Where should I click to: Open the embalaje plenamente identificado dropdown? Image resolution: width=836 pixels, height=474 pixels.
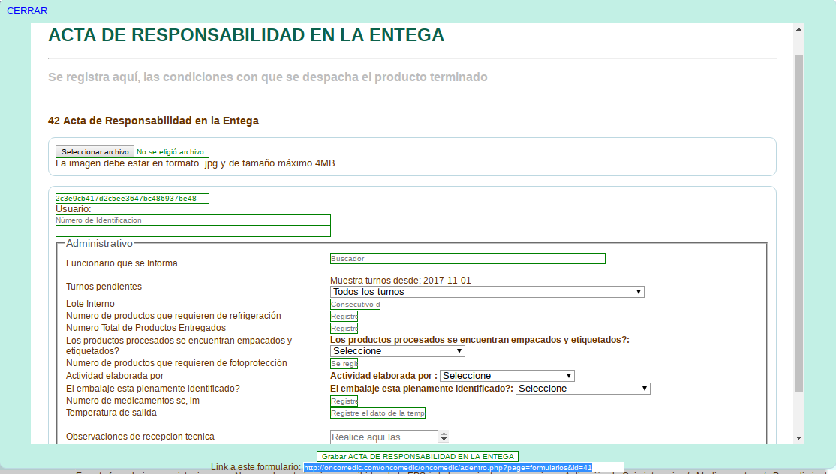click(x=582, y=388)
